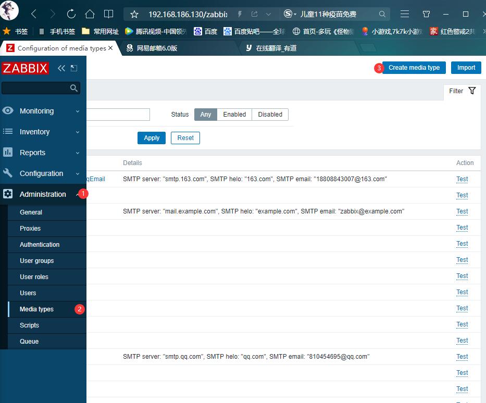Click the Reset filter button
Image resolution: width=486 pixels, height=403 pixels.
pos(185,138)
